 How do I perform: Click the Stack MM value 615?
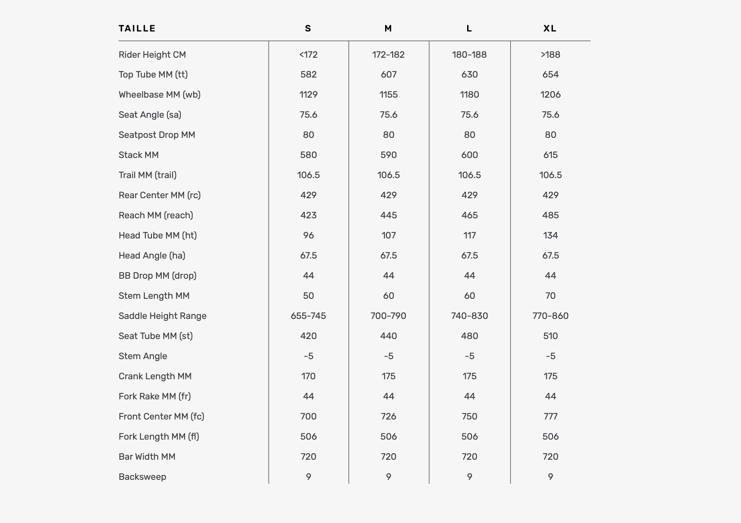click(550, 155)
